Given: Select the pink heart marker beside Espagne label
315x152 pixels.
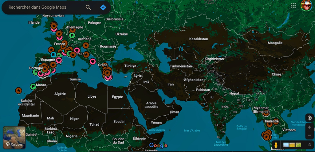Looking at the screenshot, I should pyautogui.click(x=59, y=60).
